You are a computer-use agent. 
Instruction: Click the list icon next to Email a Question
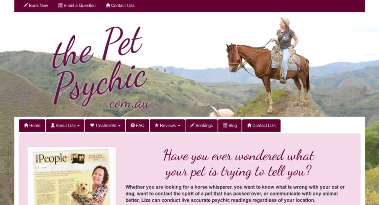tap(60, 5)
